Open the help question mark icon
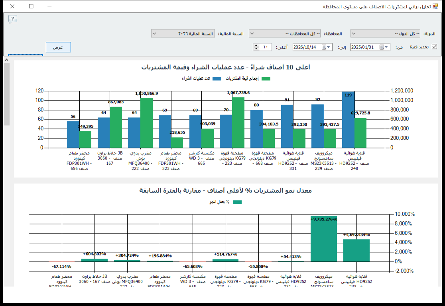The height and width of the screenshot is (306, 445). 13,19
